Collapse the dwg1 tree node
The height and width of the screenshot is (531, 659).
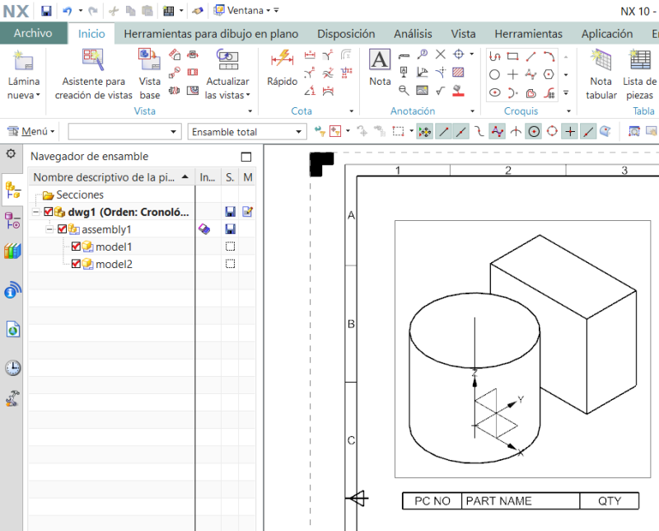coord(36,212)
